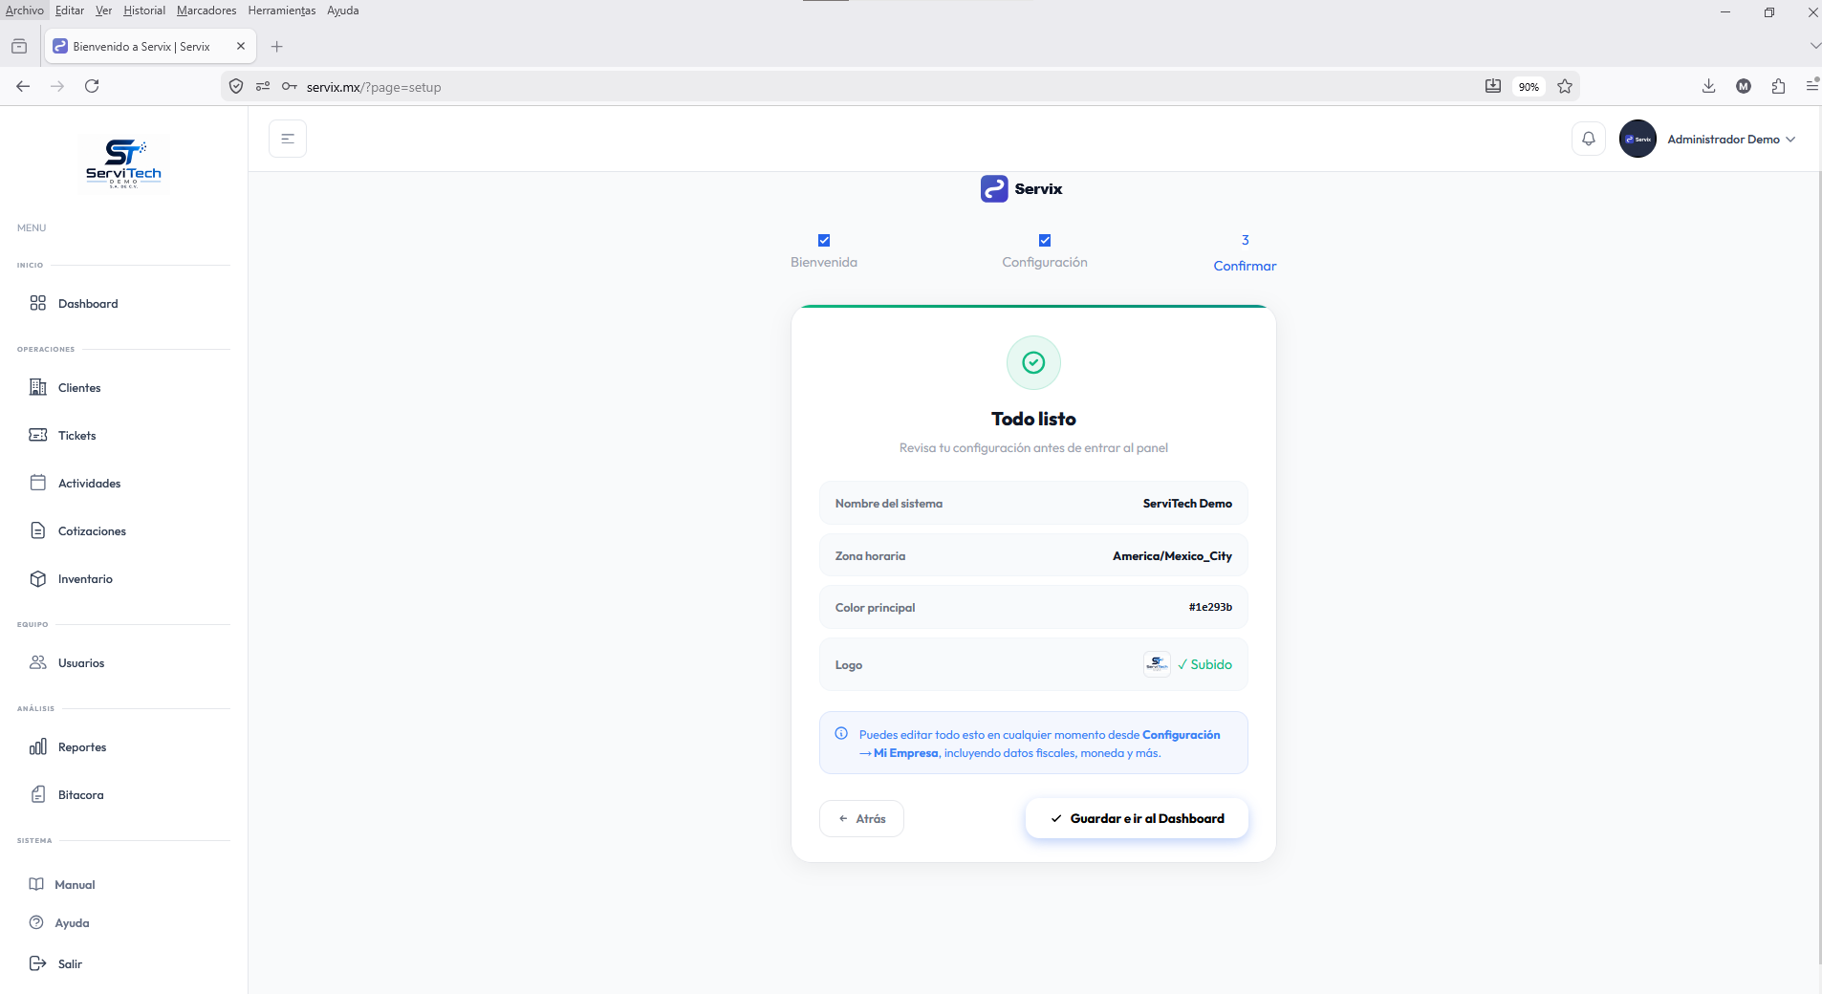
Task: Open the browser extensions puzzle icon
Action: [1778, 86]
